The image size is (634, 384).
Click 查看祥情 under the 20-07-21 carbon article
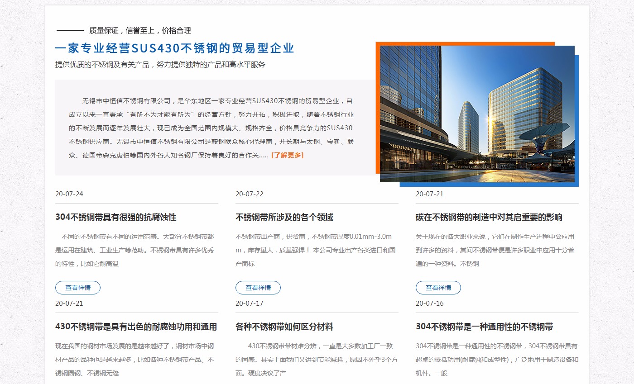tap(438, 288)
